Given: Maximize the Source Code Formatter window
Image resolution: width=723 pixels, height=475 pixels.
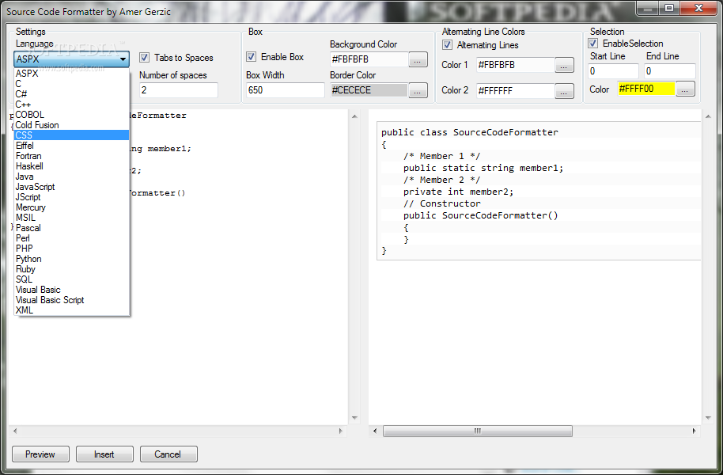Looking at the screenshot, I should pyautogui.click(x=669, y=8).
